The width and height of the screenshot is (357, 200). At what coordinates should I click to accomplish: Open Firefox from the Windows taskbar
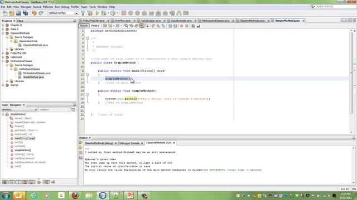click(75, 196)
